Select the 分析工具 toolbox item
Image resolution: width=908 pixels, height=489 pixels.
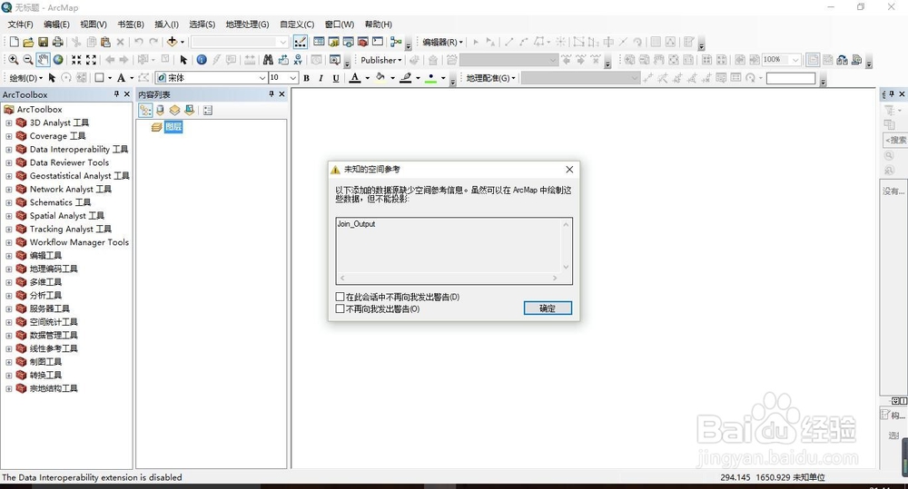tap(45, 296)
